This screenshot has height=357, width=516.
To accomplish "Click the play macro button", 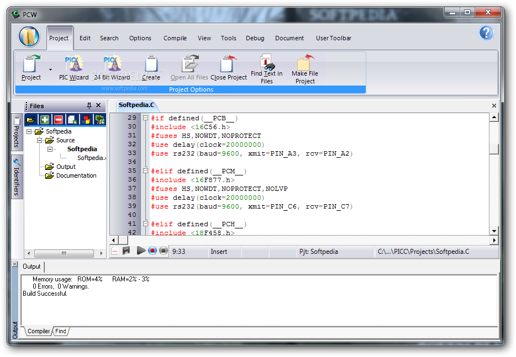I will click(141, 251).
